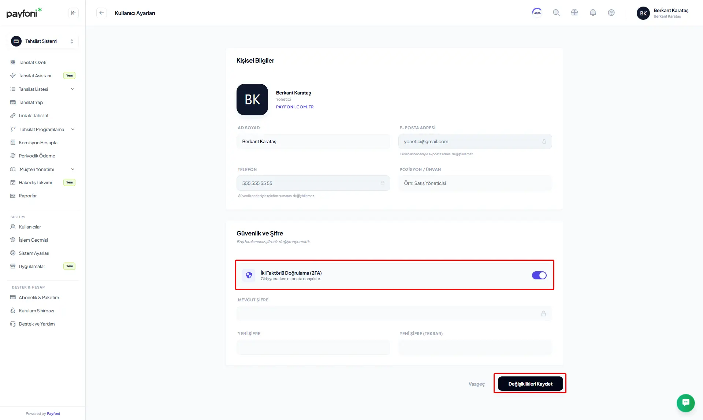Disable İki Faktörlü Doğrulama (2FA) toggle
Image resolution: width=703 pixels, height=420 pixels.
pos(539,275)
